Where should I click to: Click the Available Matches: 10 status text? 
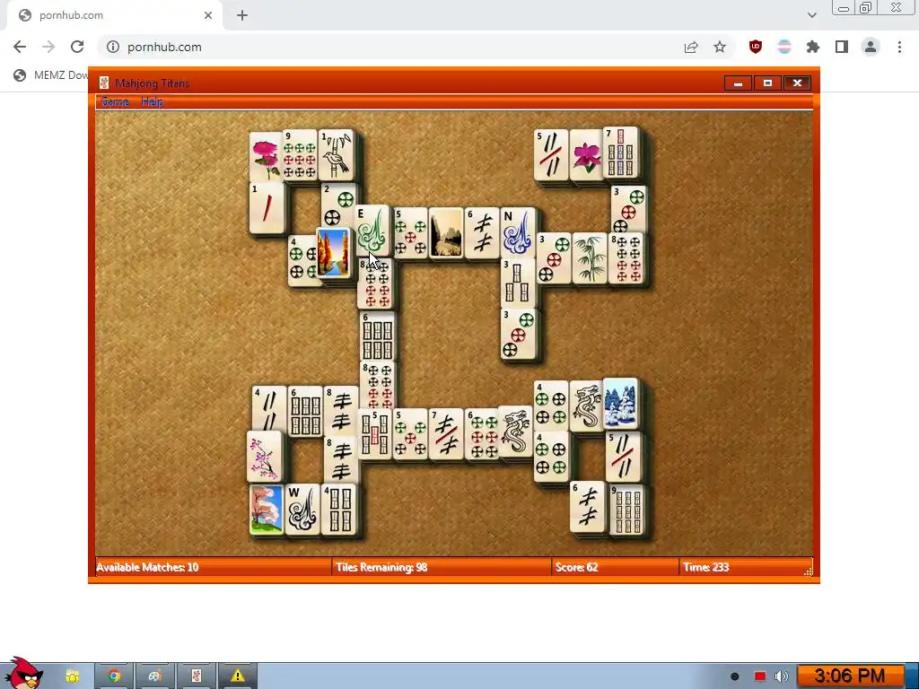pyautogui.click(x=148, y=567)
